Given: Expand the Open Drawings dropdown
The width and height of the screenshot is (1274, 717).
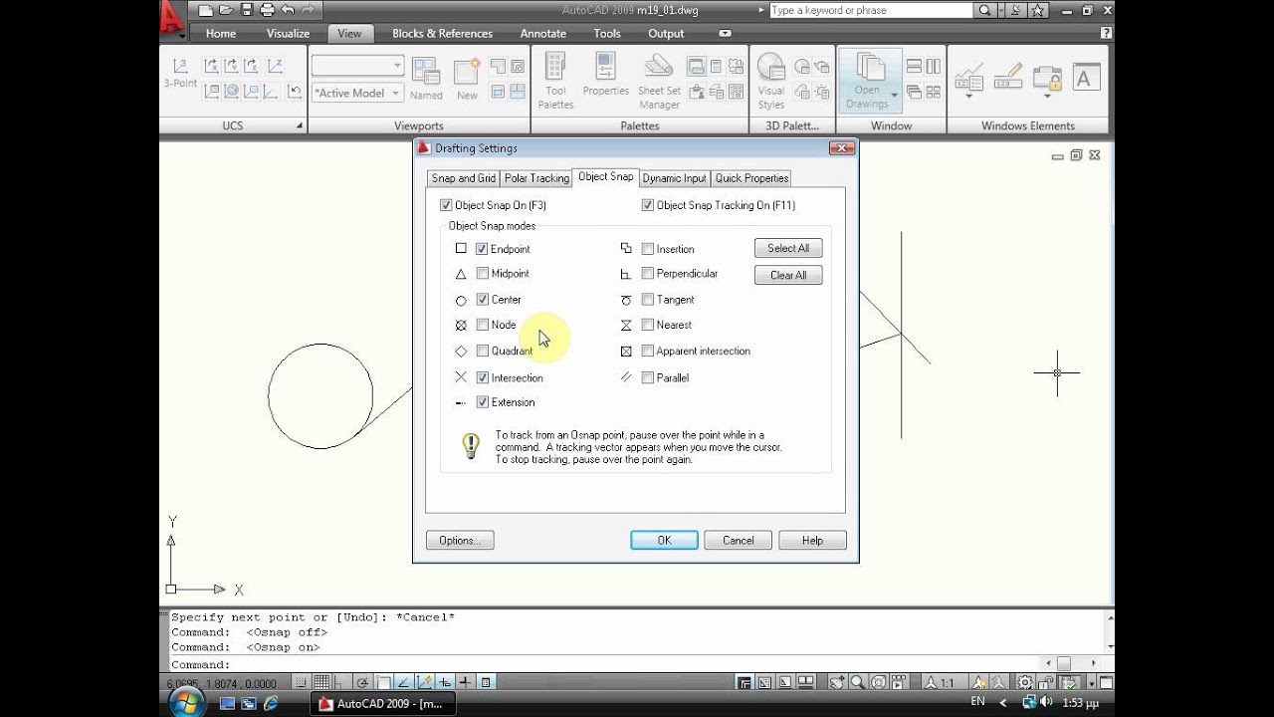Looking at the screenshot, I should 894,96.
